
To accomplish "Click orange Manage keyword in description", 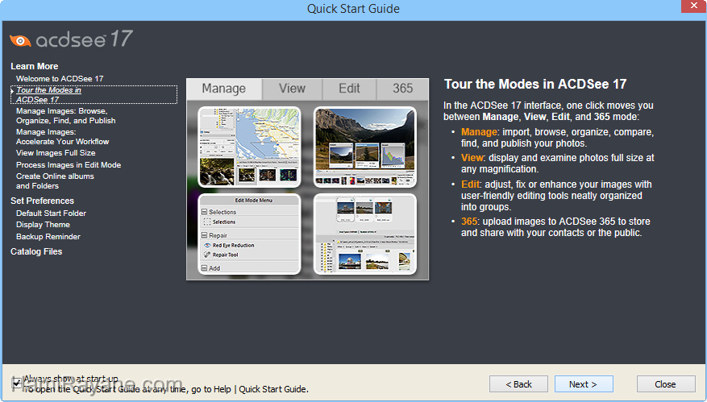I will (x=479, y=132).
